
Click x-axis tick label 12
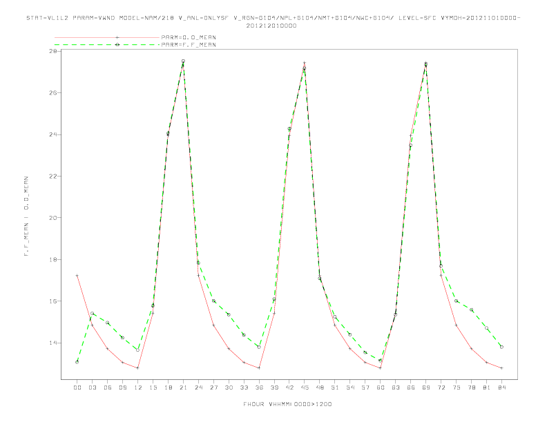point(138,388)
